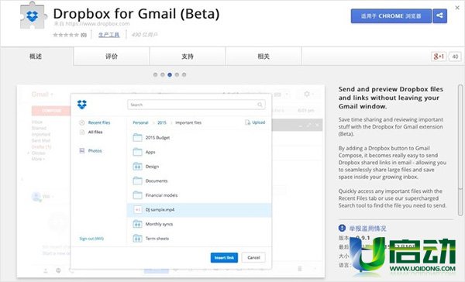
Task: Click the DJ sample.mp4 video file icon
Action: click(137, 210)
